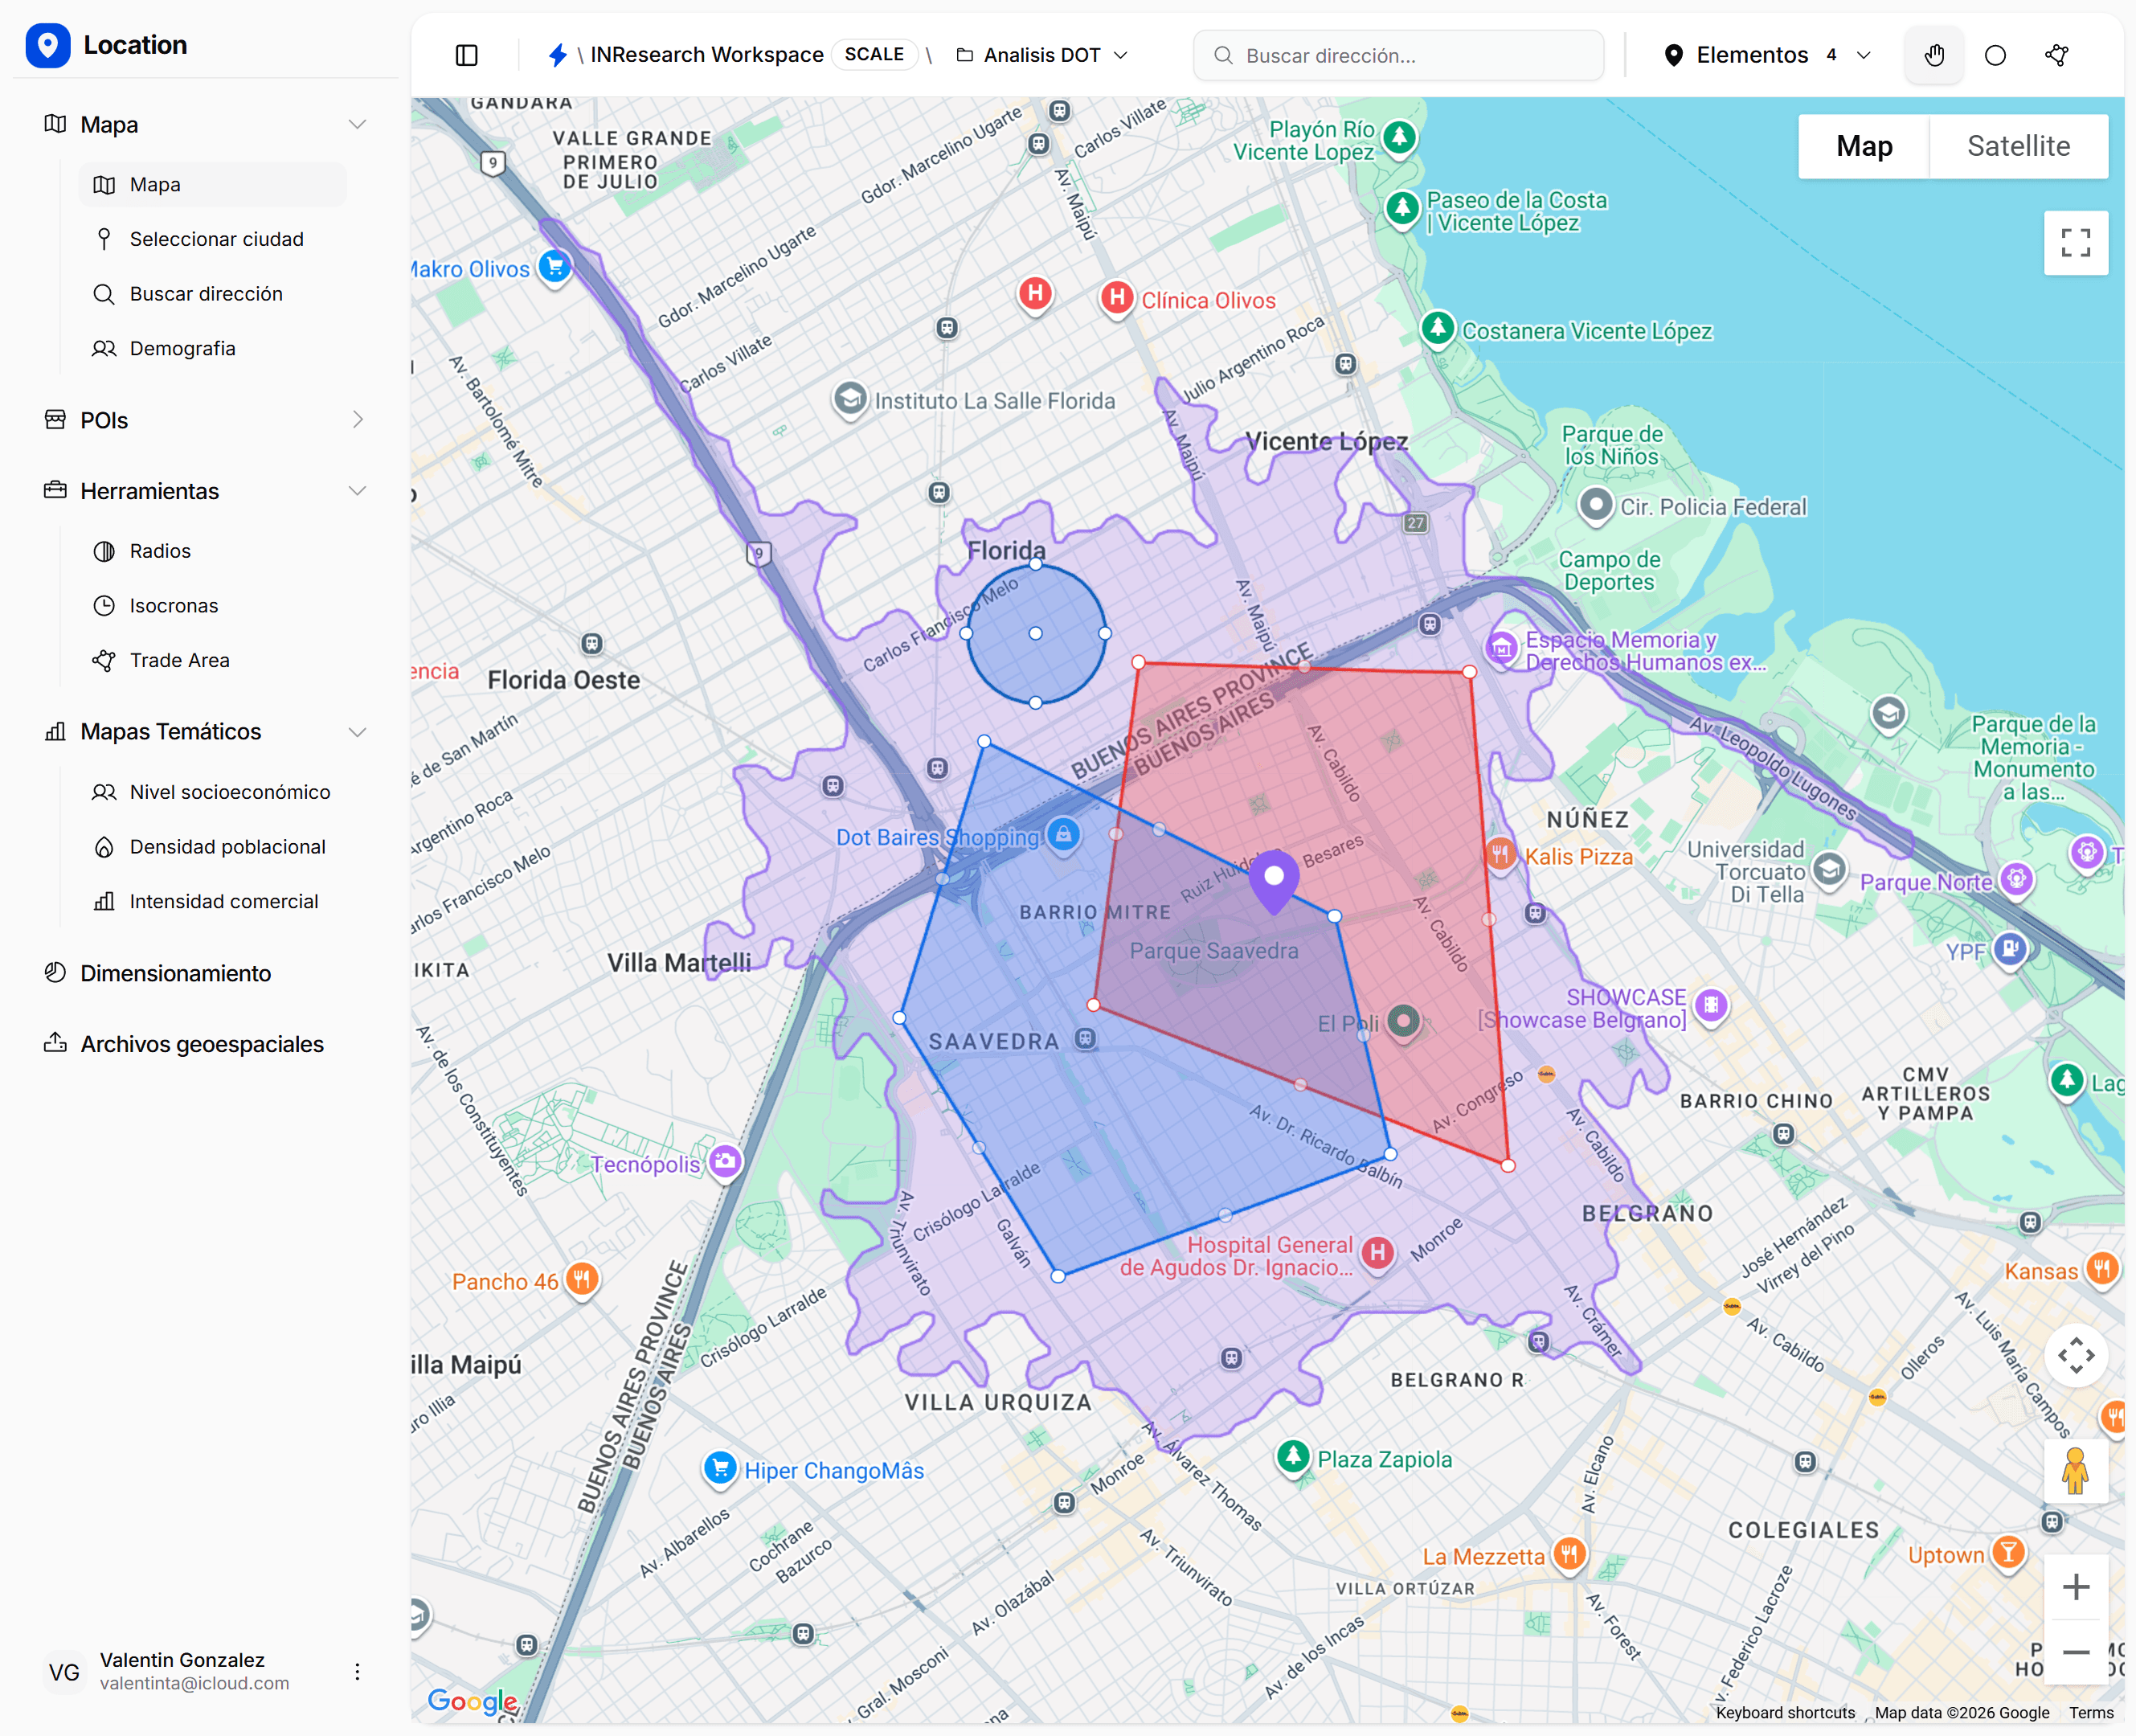The width and height of the screenshot is (2136, 1736).
Task: Activate the hand pan tool
Action: [x=1934, y=55]
